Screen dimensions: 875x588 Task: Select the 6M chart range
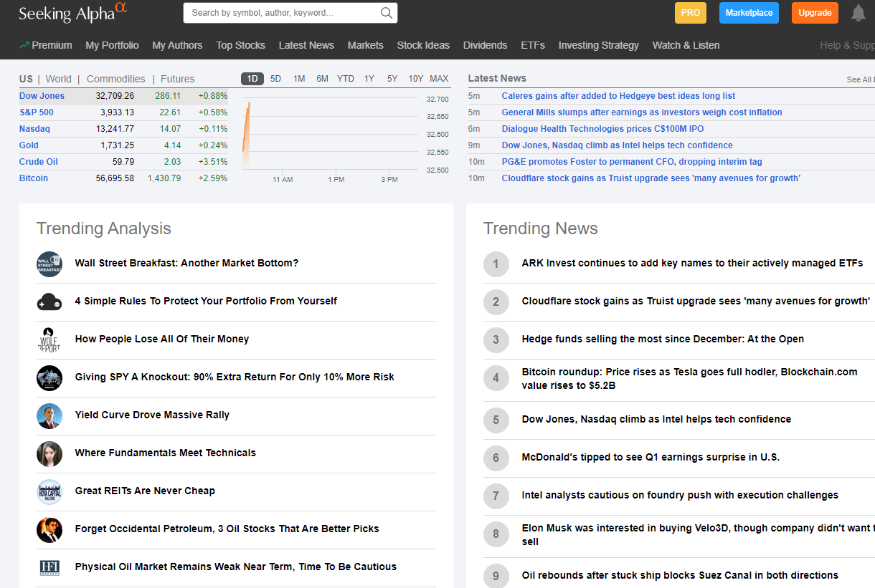pyautogui.click(x=322, y=79)
